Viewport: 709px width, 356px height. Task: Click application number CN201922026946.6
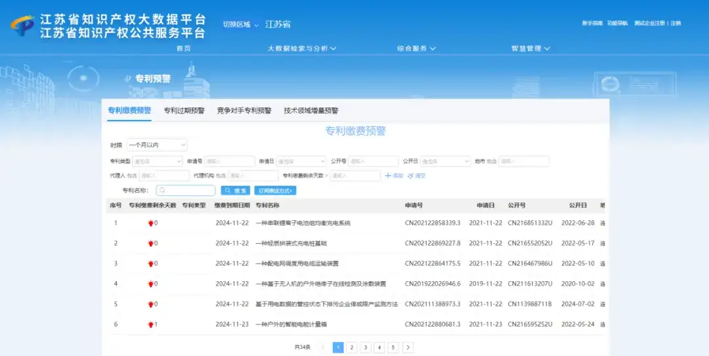[x=433, y=284]
